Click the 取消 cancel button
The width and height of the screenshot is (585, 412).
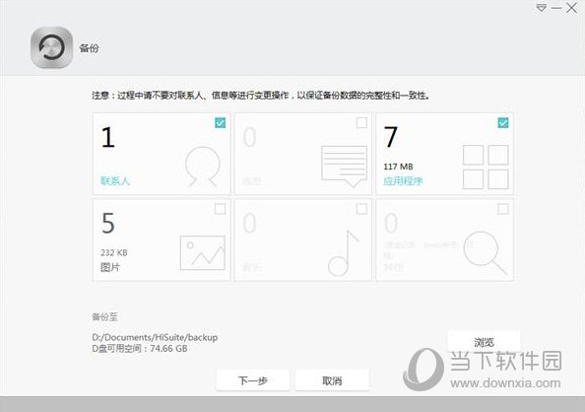pyautogui.click(x=332, y=380)
